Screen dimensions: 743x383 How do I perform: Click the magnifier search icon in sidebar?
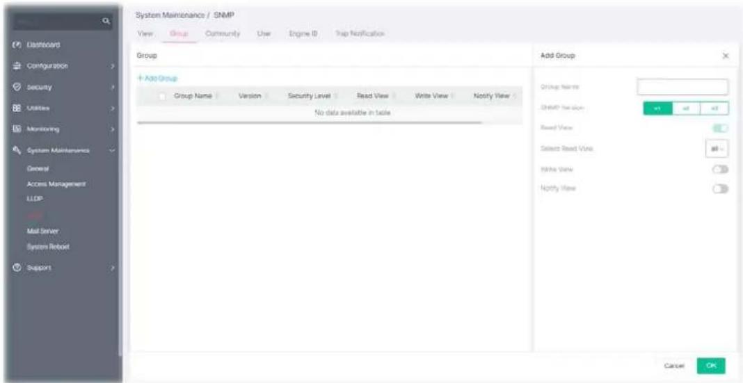click(106, 22)
